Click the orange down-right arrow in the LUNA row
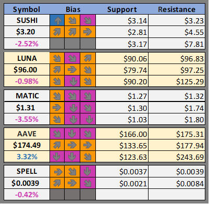 (x=57, y=58)
